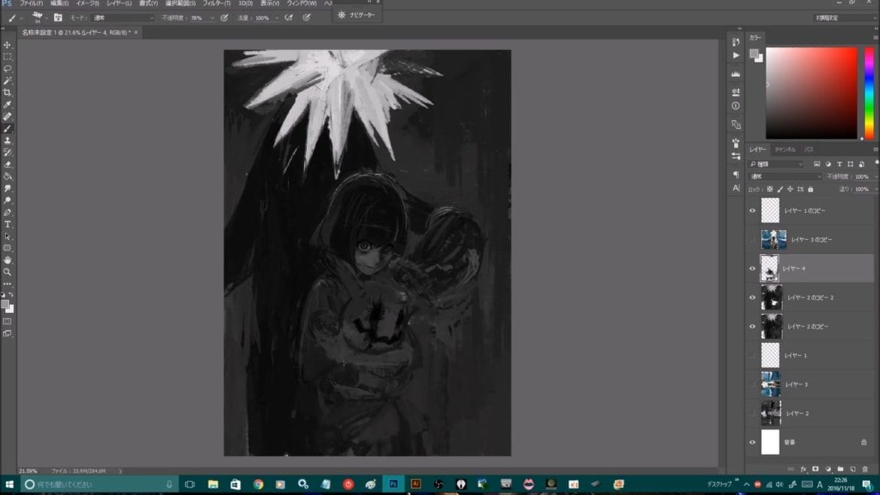The image size is (880, 495).
Task: Activate the Smudge tool
Action: point(9,188)
